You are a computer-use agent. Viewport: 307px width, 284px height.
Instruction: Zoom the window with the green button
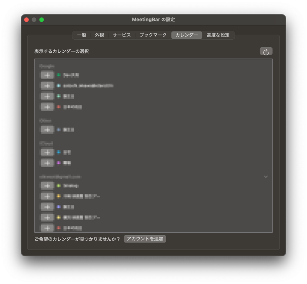pos(41,20)
